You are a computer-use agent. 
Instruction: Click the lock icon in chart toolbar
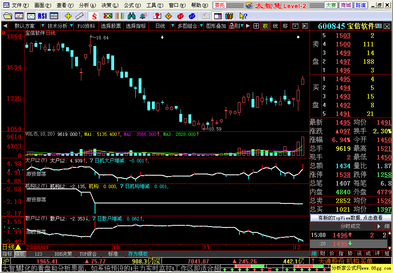click(232, 26)
